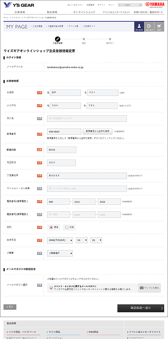Screen dimensions: 168x339
Task: Open the イベント&エンターテイメント top menu
Action: (x=116, y=12)
